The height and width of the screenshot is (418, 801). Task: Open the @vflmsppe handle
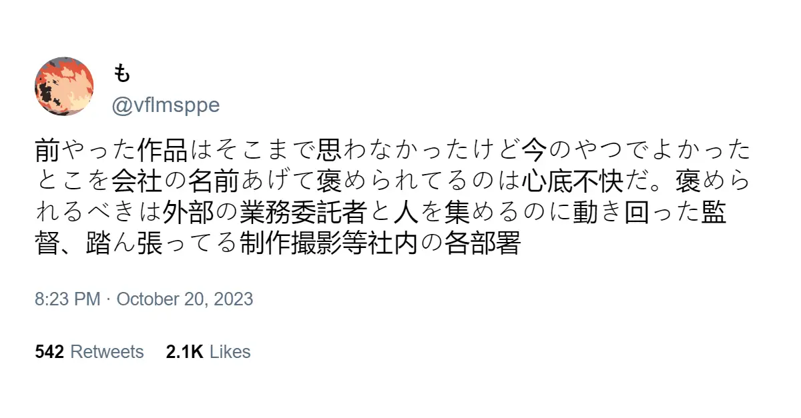[x=165, y=105]
